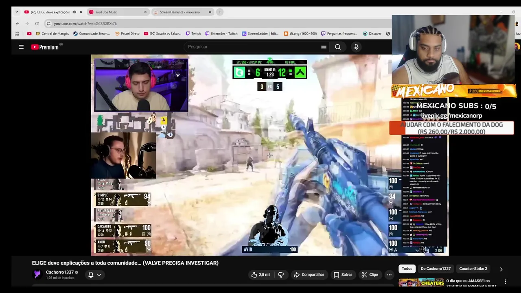Start voice search with microphone
Viewport: 521px width, 293px height.
click(356, 47)
